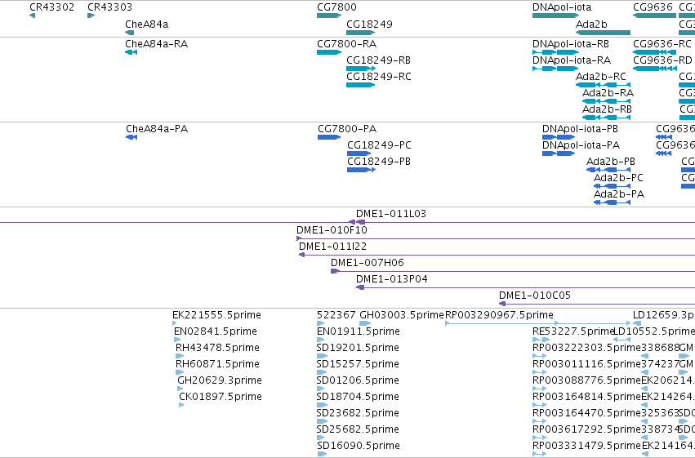The image size is (695, 458).
Task: Select the CG9636-RD transcript label
Action: pos(662,60)
